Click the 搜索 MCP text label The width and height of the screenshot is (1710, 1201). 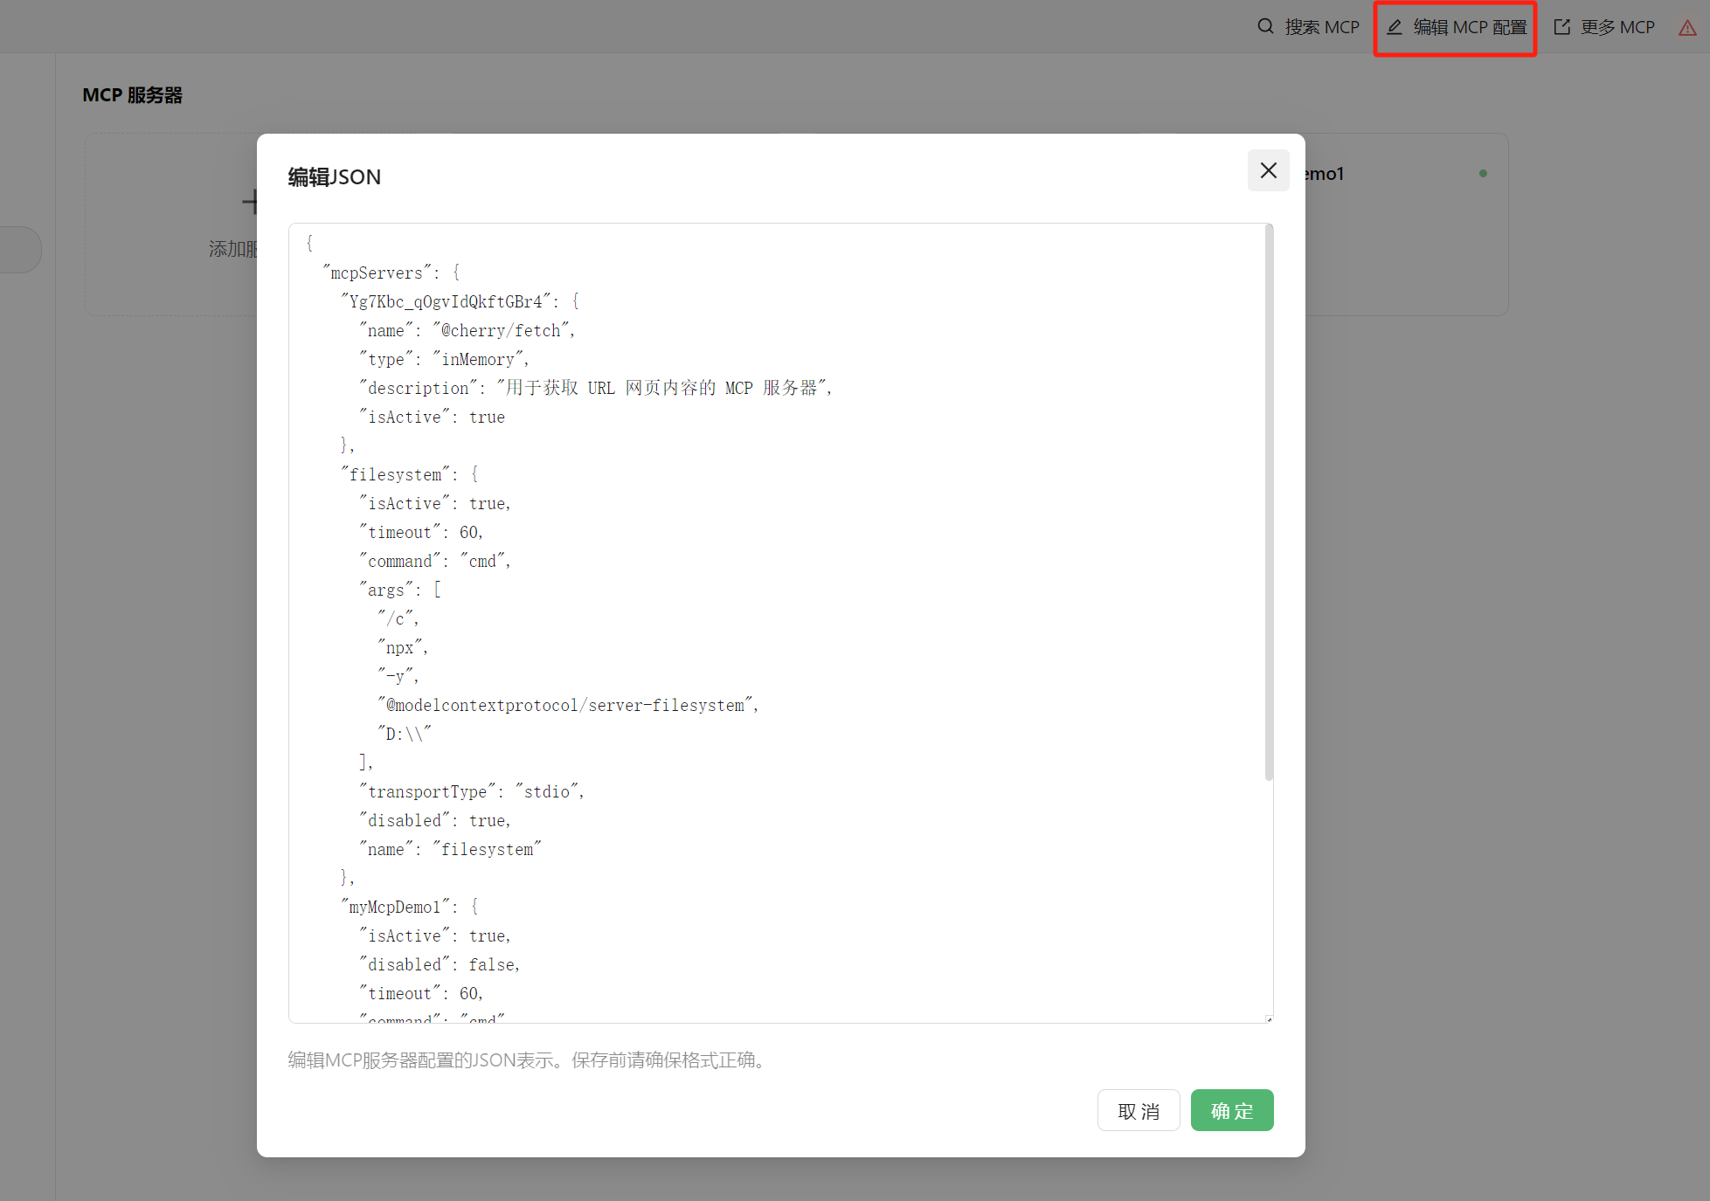pos(1321,27)
